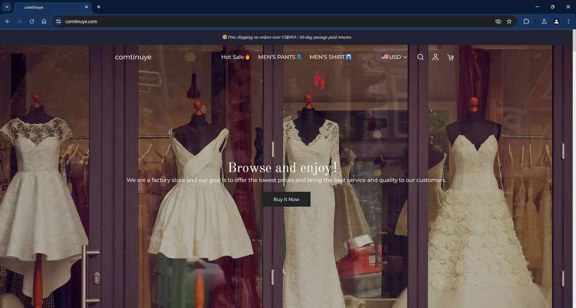576x308 pixels.
Task: Click the user account icon
Action: 435,57
